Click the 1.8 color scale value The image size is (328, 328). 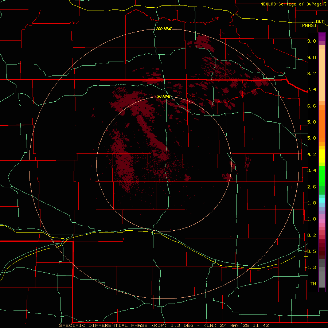312,203
